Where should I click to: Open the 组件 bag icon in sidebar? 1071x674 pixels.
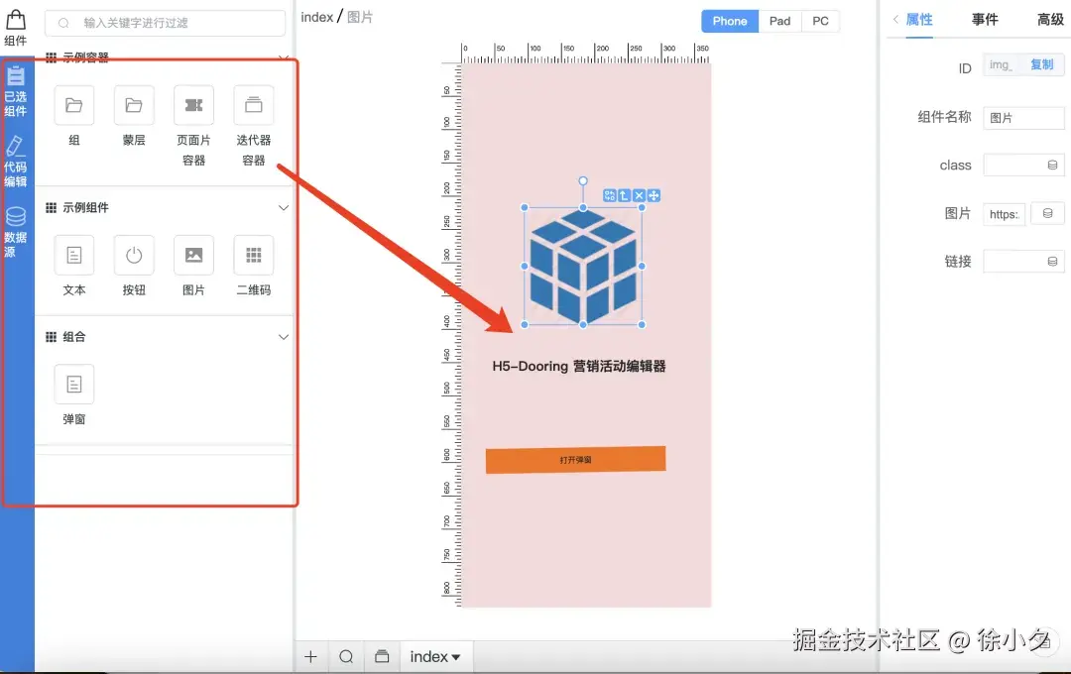point(15,28)
